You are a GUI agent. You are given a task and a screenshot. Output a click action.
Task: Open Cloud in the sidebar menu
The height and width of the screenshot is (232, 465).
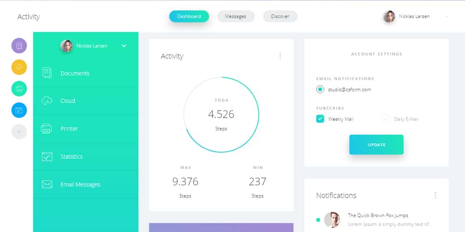[86, 101]
